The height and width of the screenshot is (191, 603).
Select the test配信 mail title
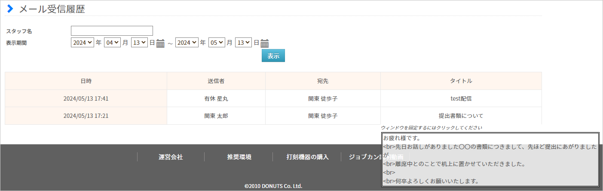[461, 99]
